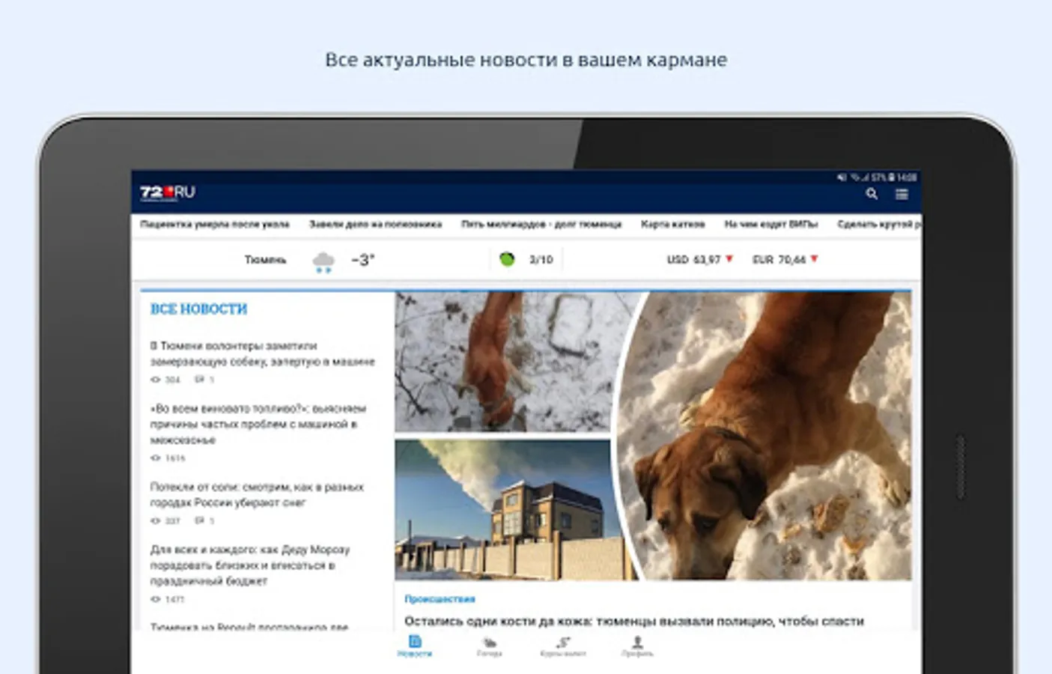The image size is (1052, 674).
Task: Open the search magnifier icon
Action: (x=872, y=194)
